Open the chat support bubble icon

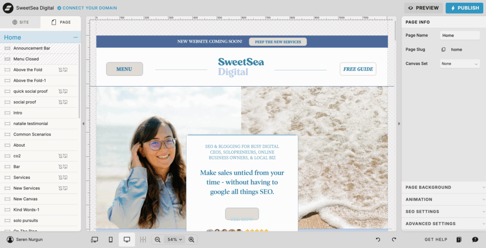(475, 239)
